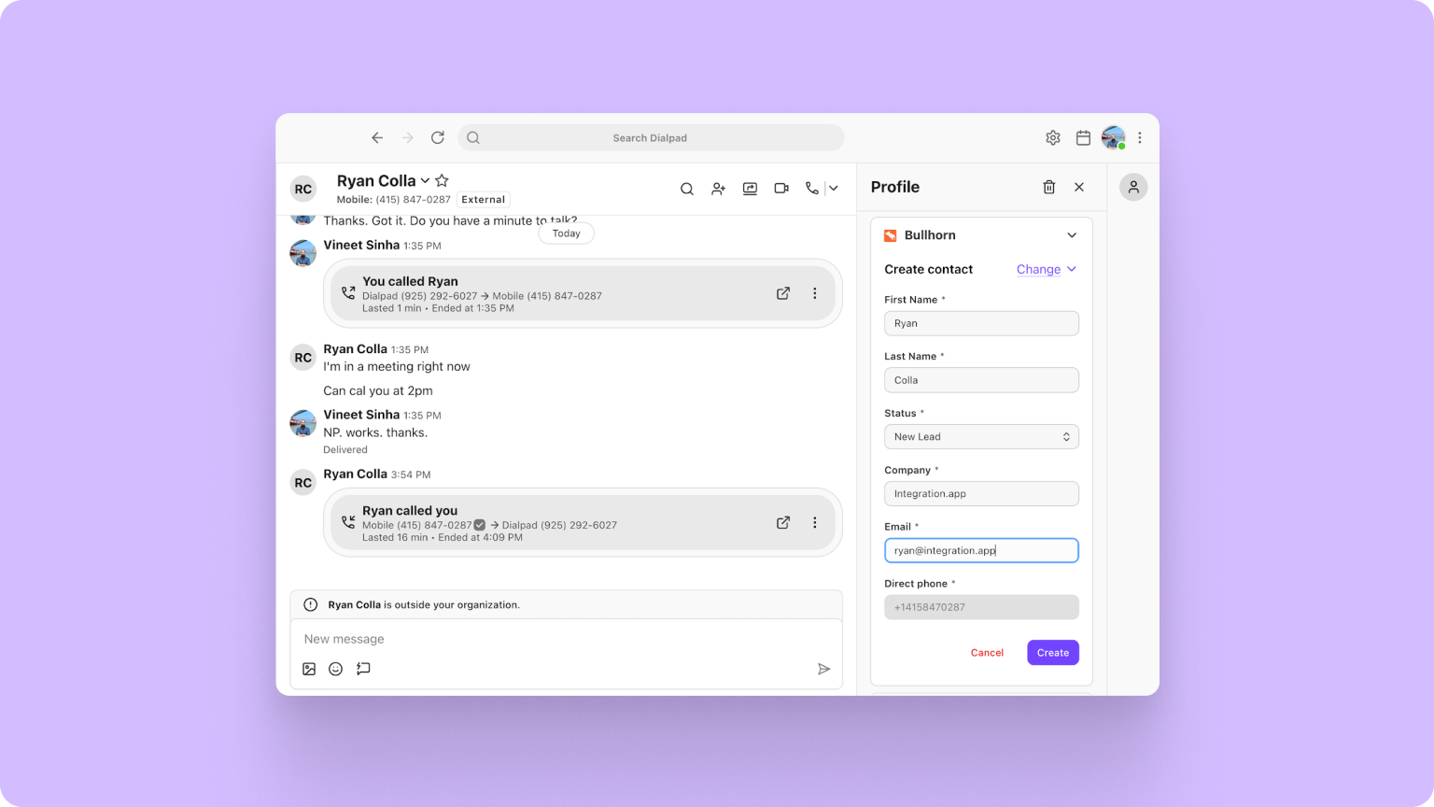Add a person to the conversation
1434x807 pixels.
pyautogui.click(x=718, y=188)
